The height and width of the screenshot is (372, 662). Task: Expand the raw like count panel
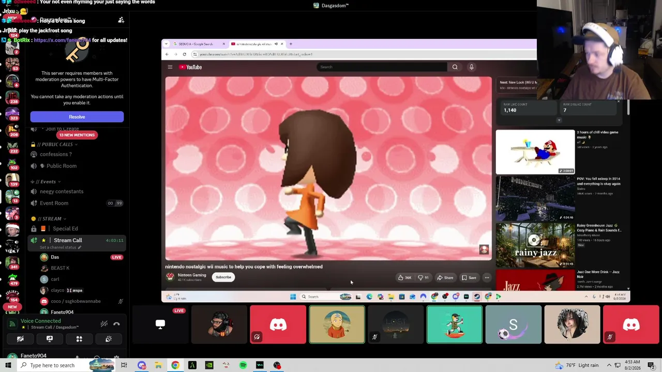point(559,120)
